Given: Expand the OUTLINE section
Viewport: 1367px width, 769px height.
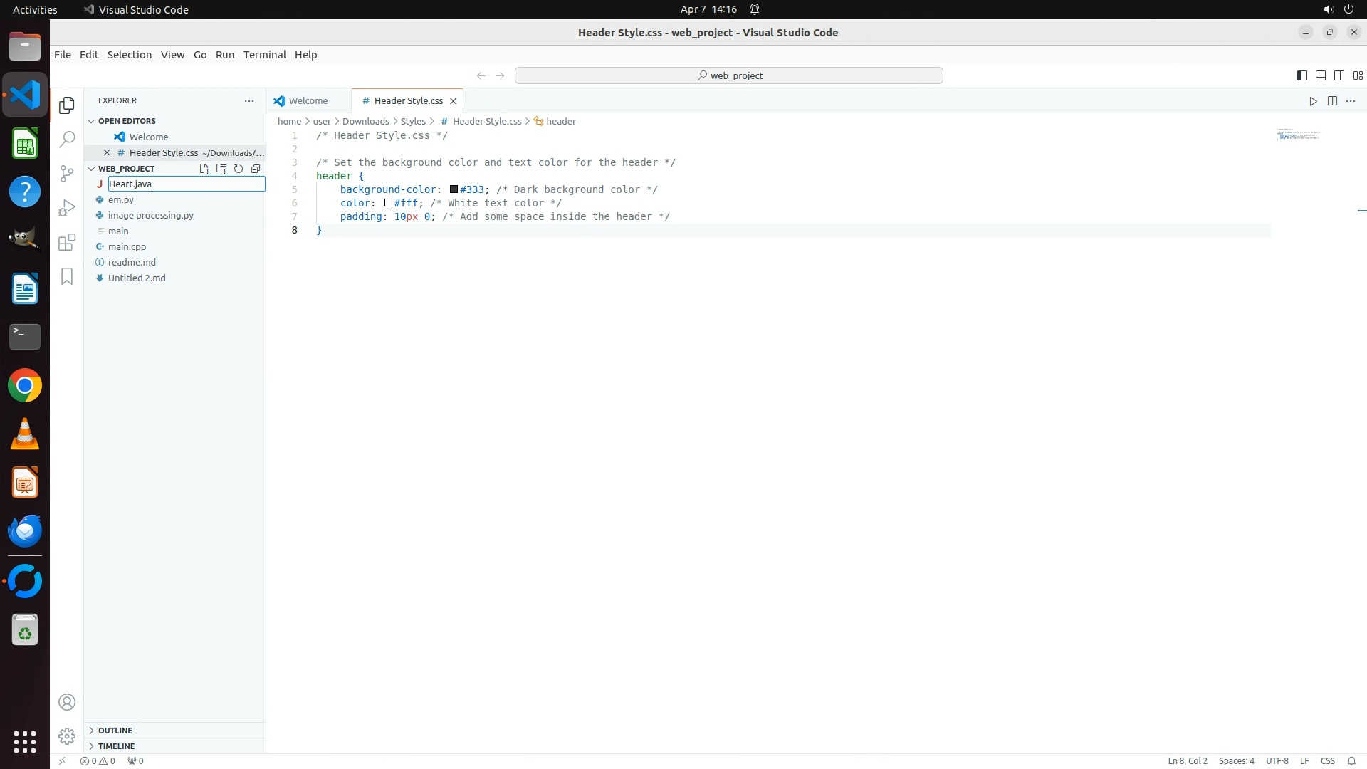Looking at the screenshot, I should pyautogui.click(x=115, y=731).
